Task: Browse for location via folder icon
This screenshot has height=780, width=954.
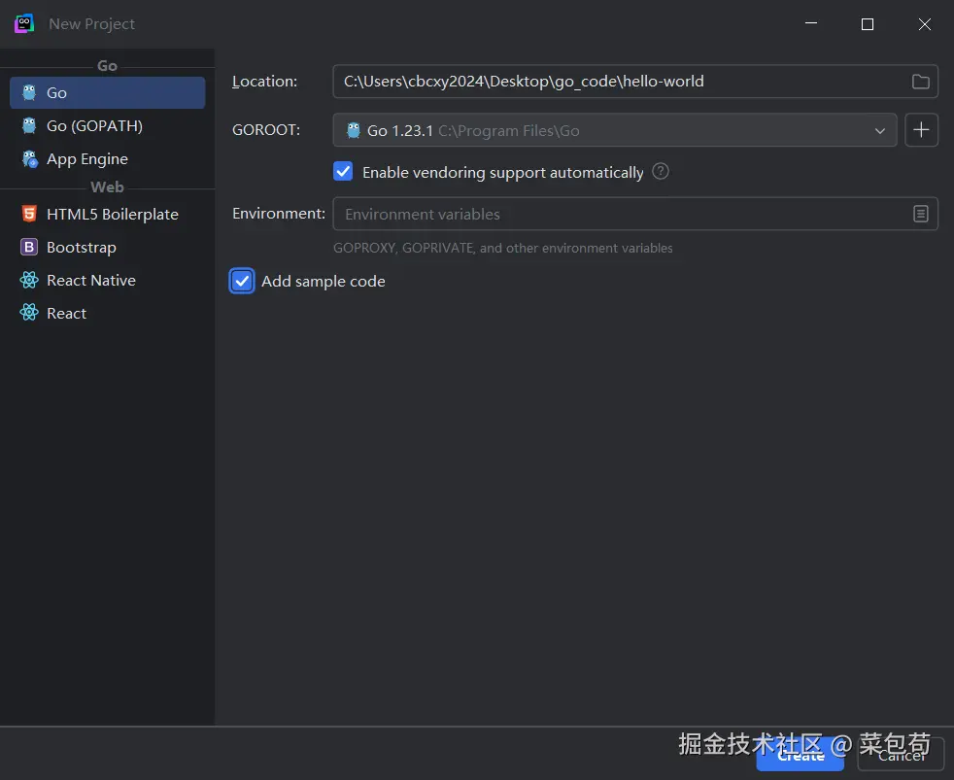Action: click(x=921, y=82)
